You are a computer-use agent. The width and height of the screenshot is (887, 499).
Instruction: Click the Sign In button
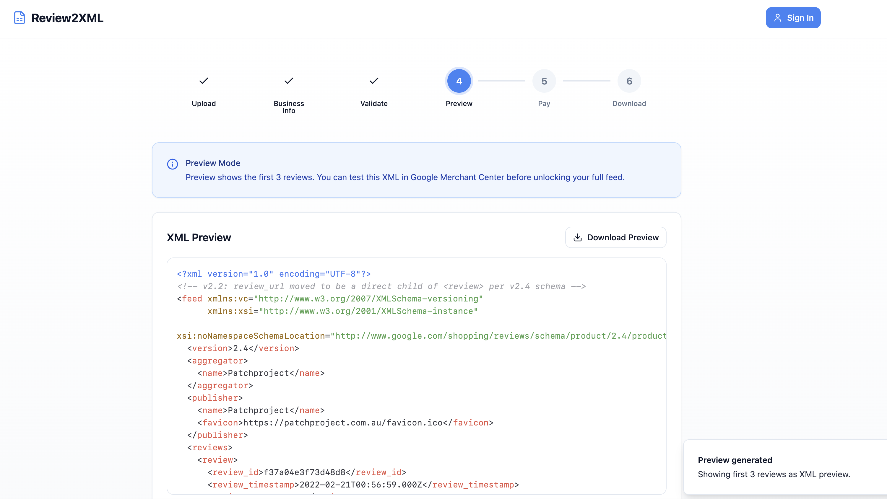793,17
